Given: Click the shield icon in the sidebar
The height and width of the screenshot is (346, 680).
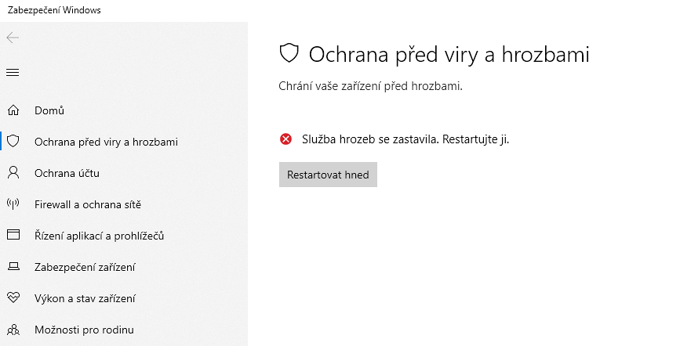Looking at the screenshot, I should pos(13,142).
